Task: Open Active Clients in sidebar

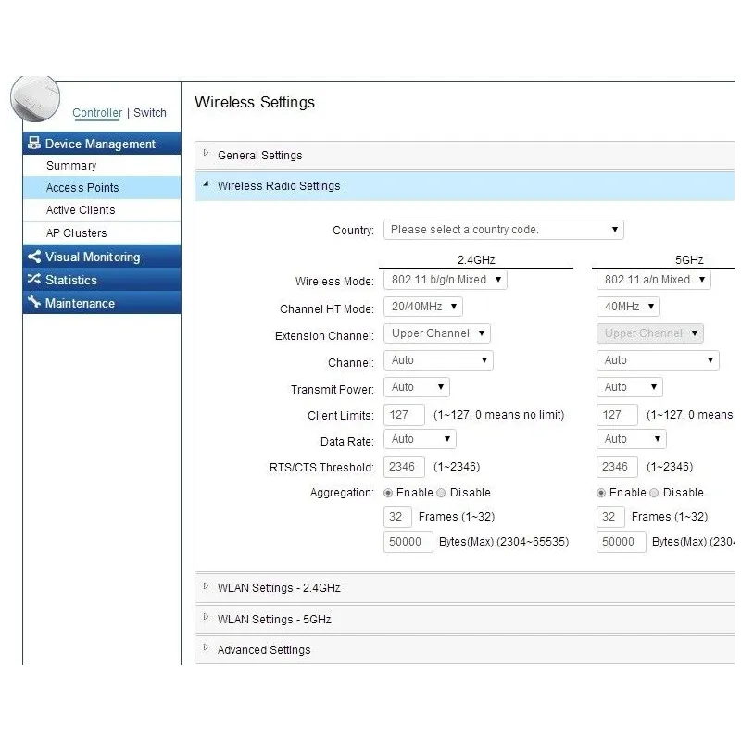Action: click(81, 210)
